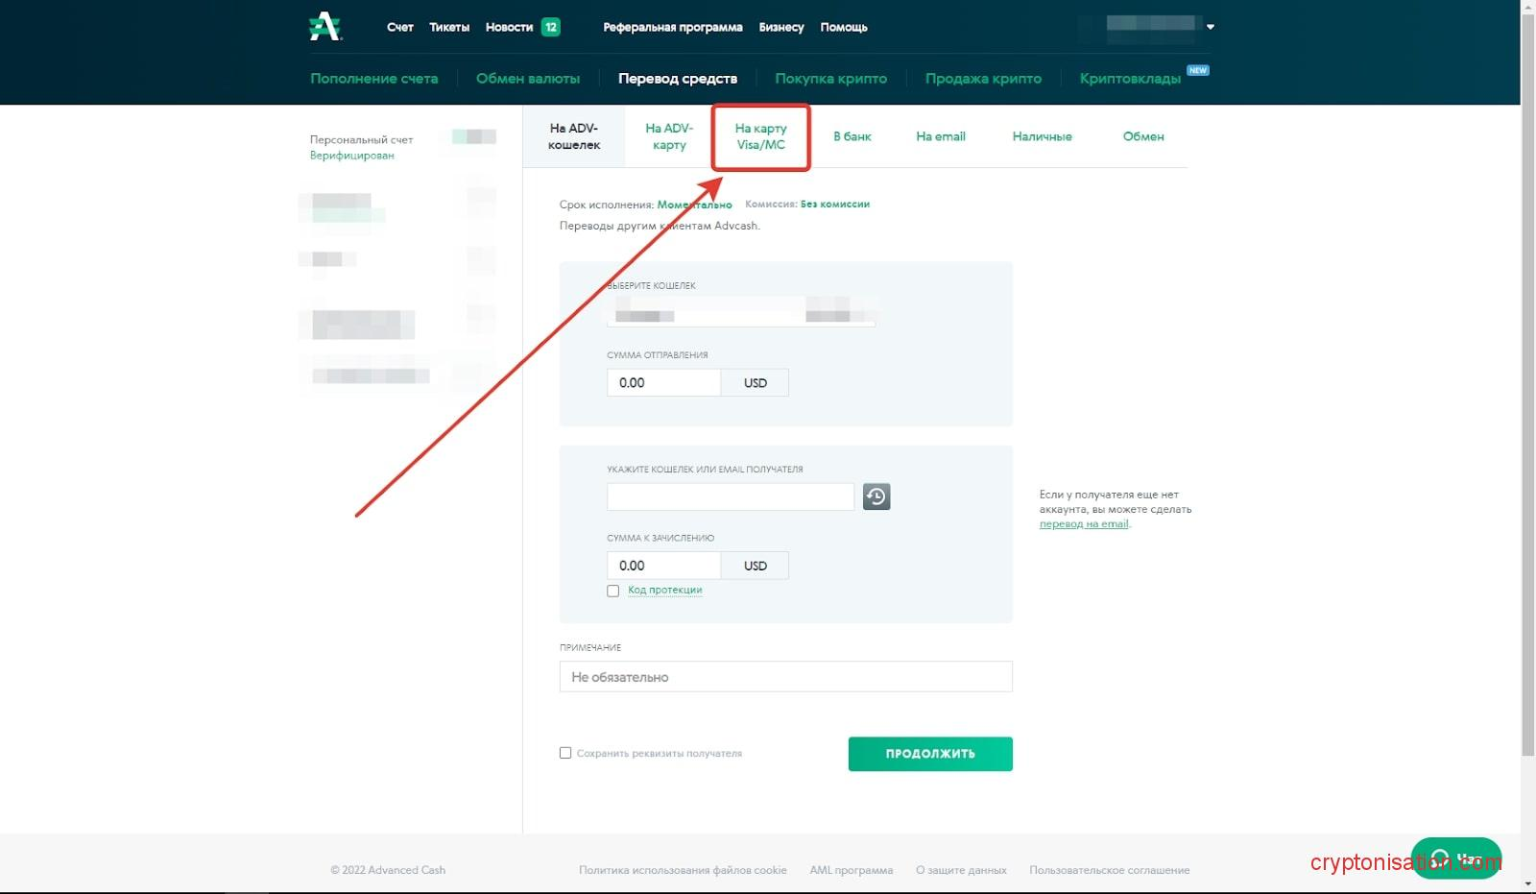
Task: Click the Advcash logo icon
Action: pyautogui.click(x=324, y=27)
